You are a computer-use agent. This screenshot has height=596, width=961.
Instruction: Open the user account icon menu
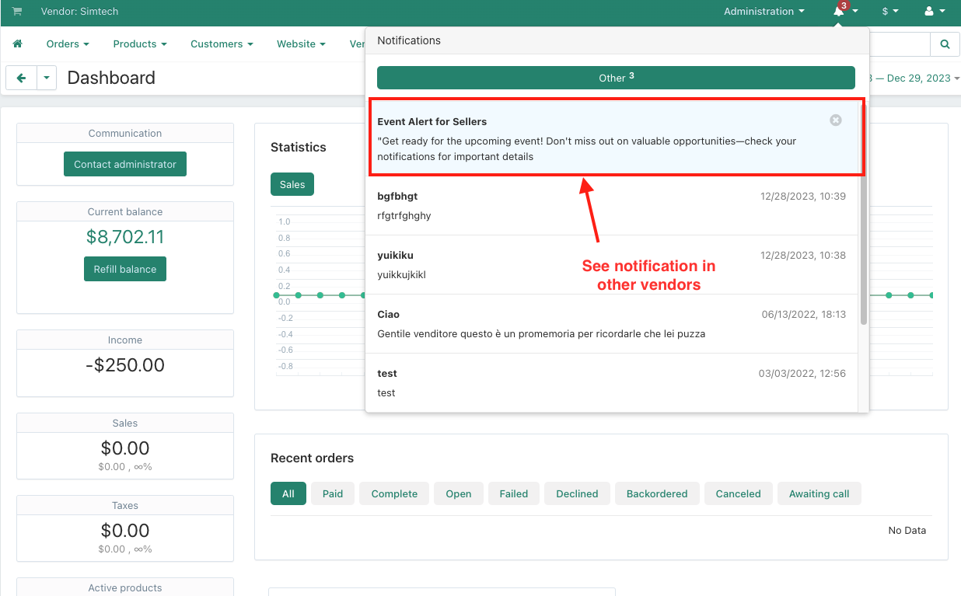[929, 12]
